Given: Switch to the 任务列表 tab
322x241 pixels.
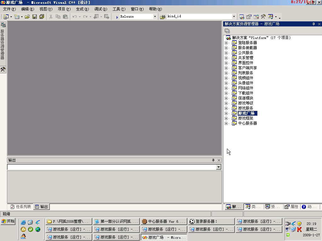Looking at the screenshot, I should [x=20, y=207].
